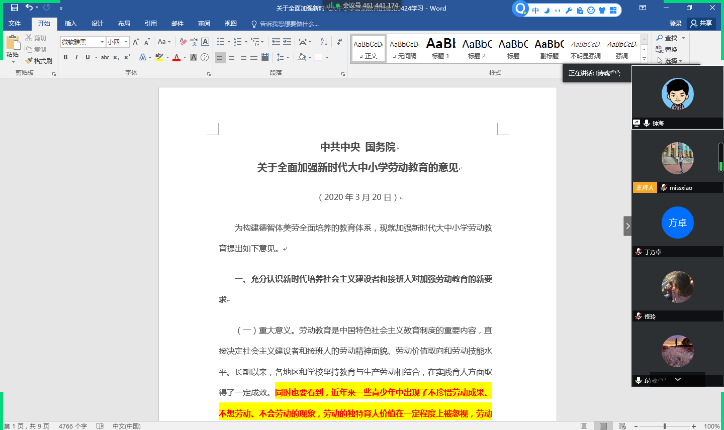Click the Share (共享) button
The image size is (724, 430).
701,23
